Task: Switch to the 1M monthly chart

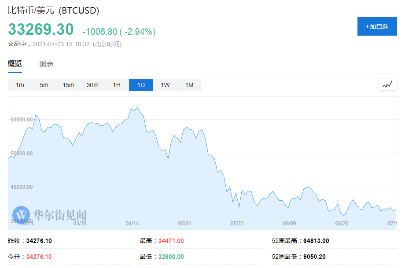Action: point(189,85)
